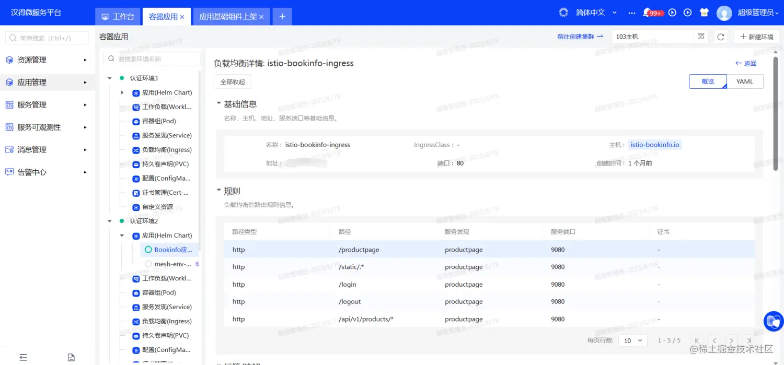Open 告警中心 in the left menu

[48, 172]
